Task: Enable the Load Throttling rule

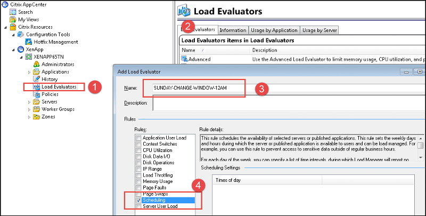Action: 138,175
